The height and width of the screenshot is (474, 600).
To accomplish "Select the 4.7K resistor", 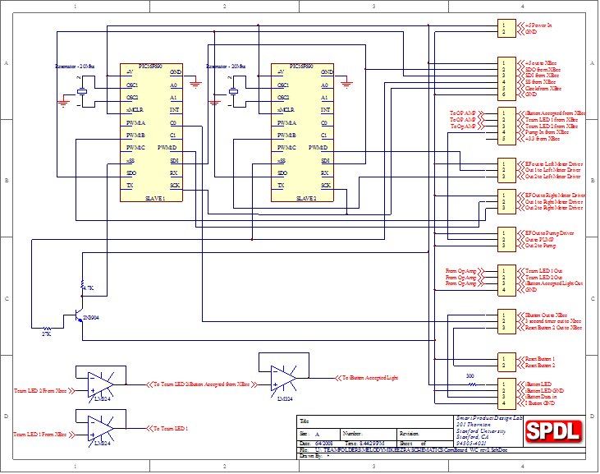I will [82, 288].
